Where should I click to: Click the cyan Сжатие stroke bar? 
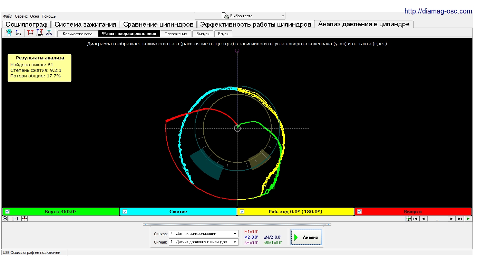[x=178, y=211]
